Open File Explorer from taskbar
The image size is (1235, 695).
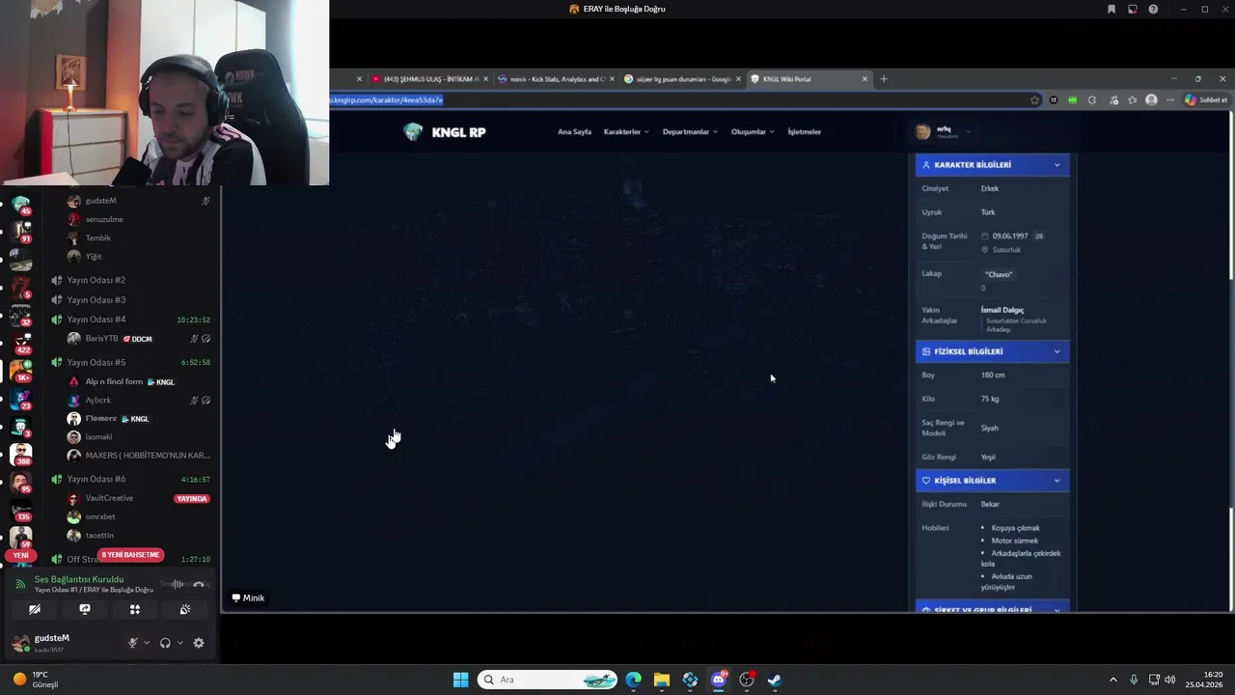[x=662, y=680]
